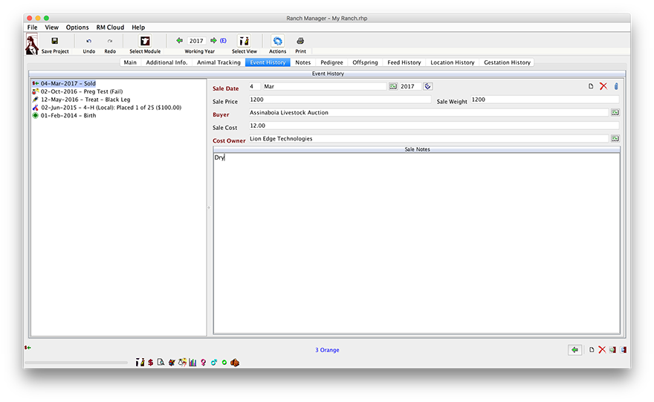Switch to the Pedigree tab
654x402 pixels.
pyautogui.click(x=331, y=62)
